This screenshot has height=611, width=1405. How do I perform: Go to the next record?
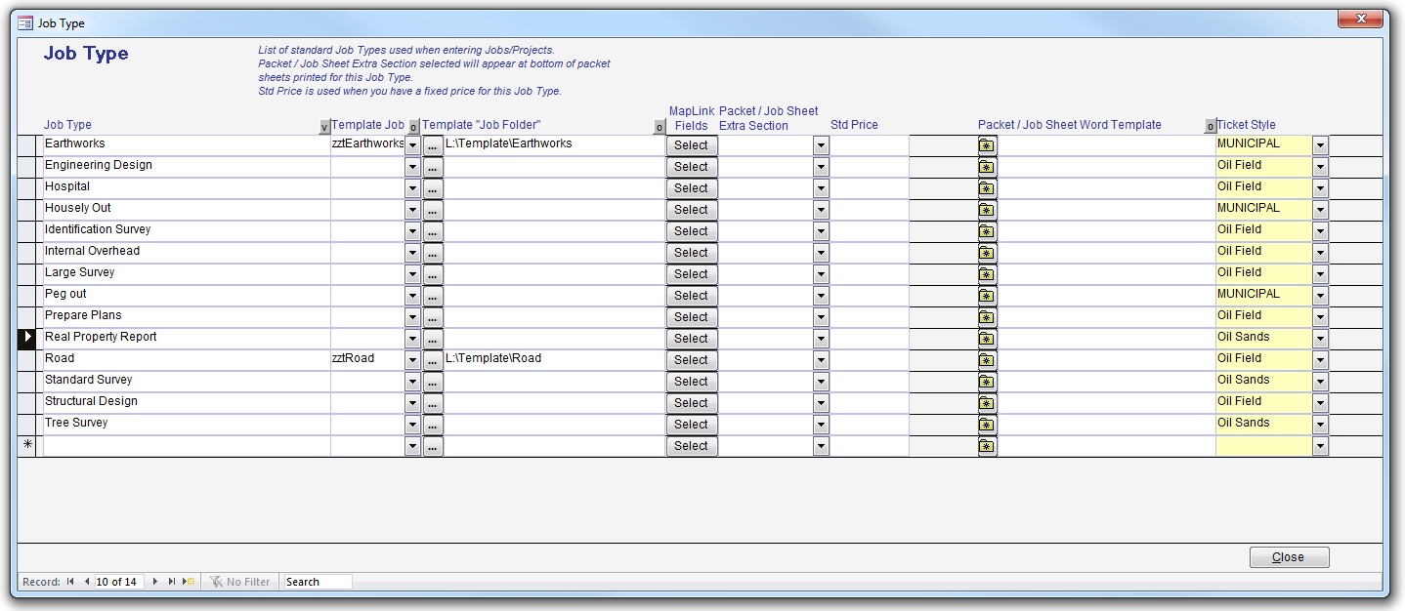154,582
